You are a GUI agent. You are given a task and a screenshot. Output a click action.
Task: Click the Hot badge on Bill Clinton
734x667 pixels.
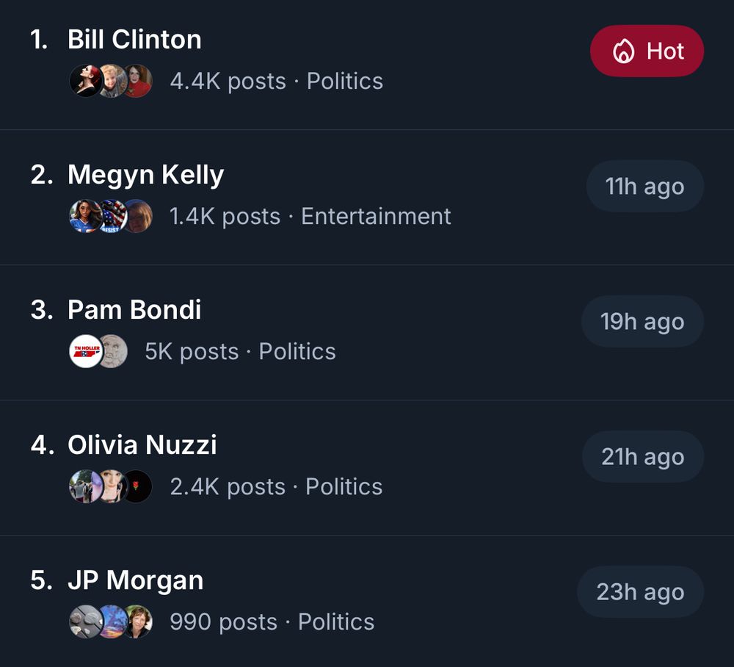(x=647, y=51)
